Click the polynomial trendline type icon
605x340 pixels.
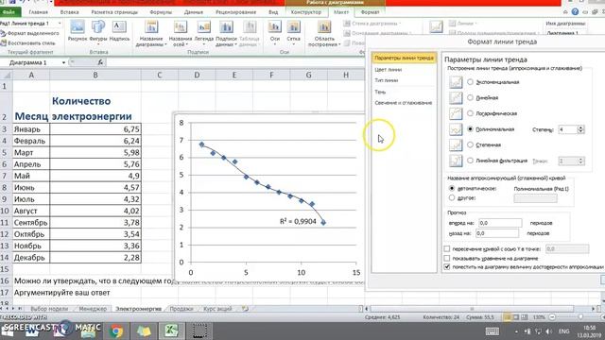456,129
